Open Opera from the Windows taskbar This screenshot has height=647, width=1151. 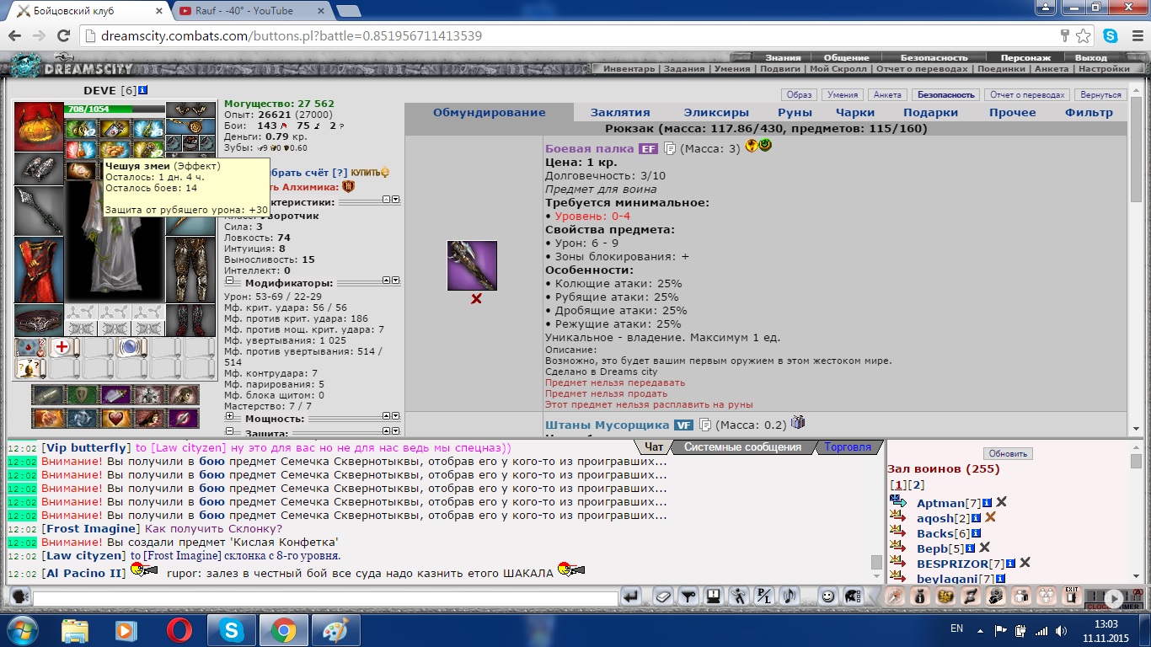[x=179, y=630]
